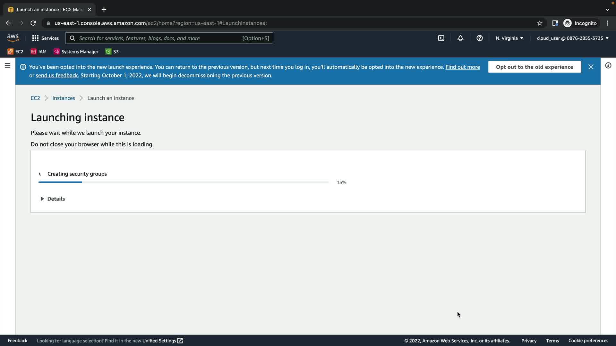Open the S3 favorites shortcut

coord(112,52)
